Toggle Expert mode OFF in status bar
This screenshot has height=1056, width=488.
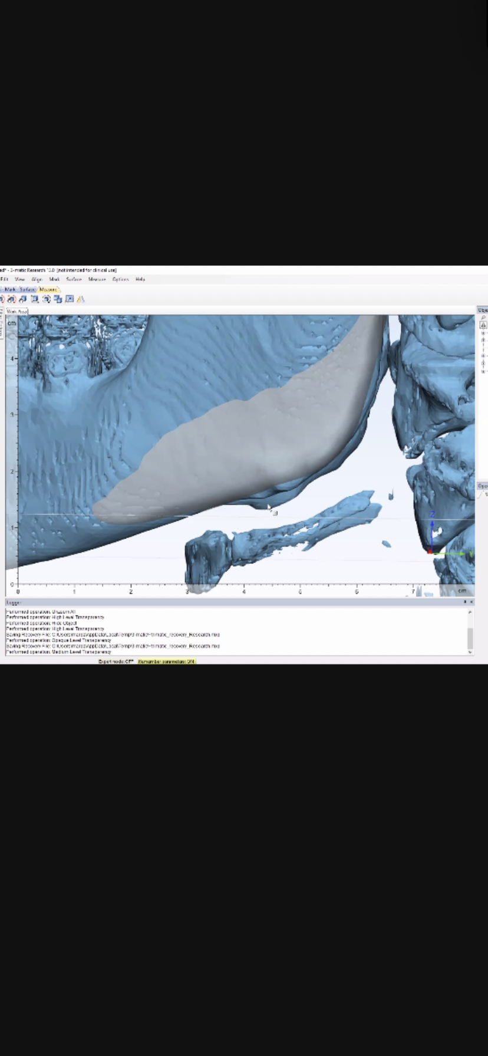[x=116, y=662]
